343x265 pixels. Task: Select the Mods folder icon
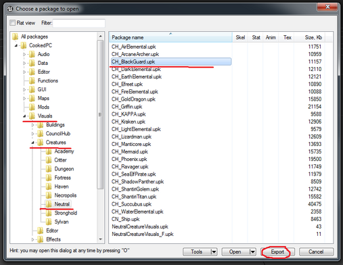pos(32,107)
